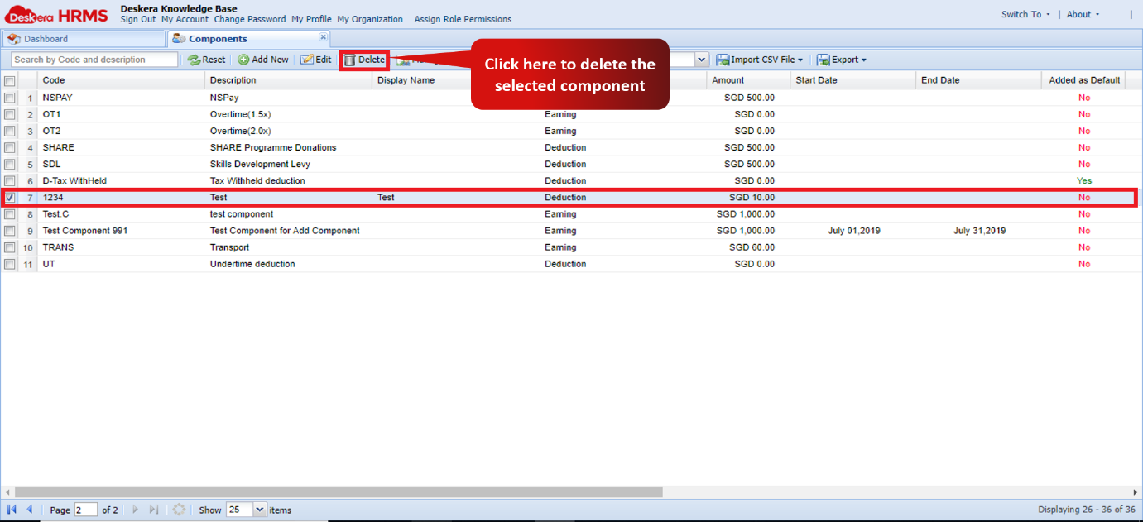Select the Components tab
The width and height of the screenshot is (1143, 522).
248,39
